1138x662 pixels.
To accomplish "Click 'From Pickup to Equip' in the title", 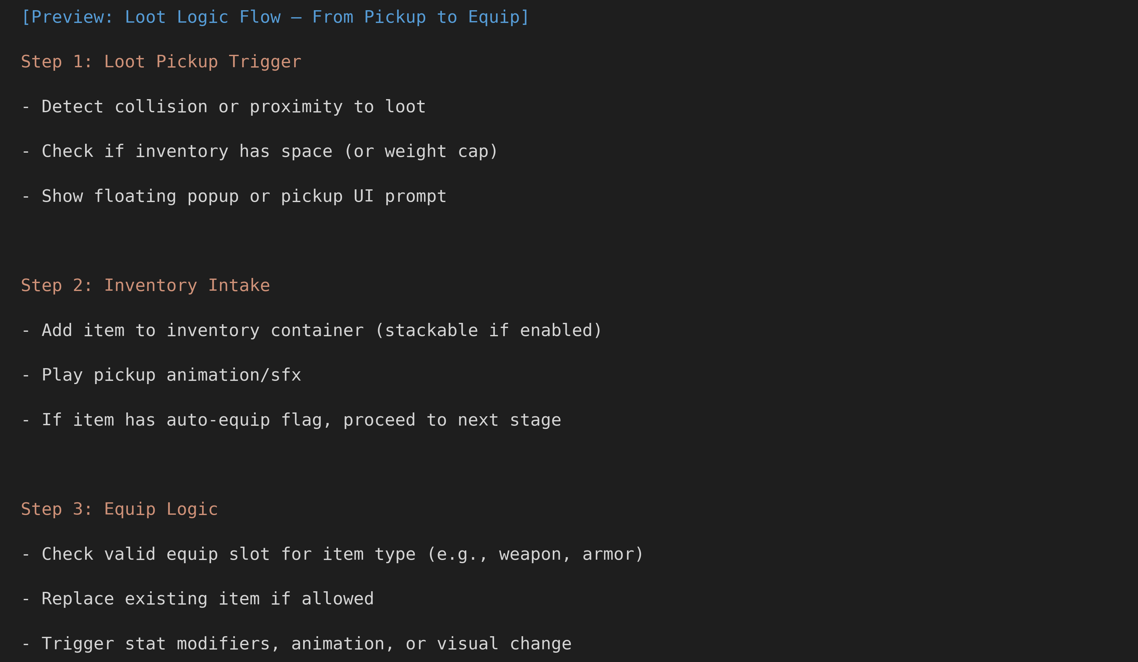I will 416,17.
